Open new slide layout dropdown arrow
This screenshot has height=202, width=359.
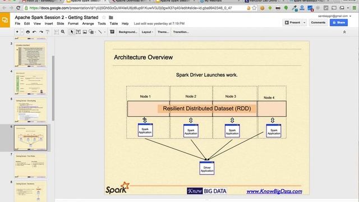22,32
